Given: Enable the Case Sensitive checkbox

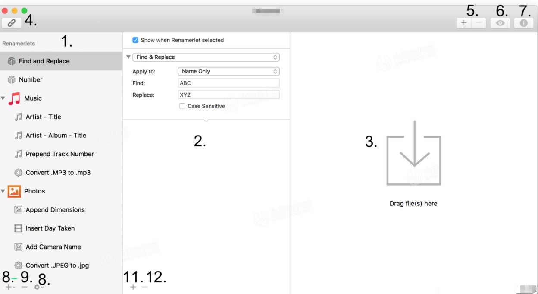Looking at the screenshot, I should tap(182, 106).
